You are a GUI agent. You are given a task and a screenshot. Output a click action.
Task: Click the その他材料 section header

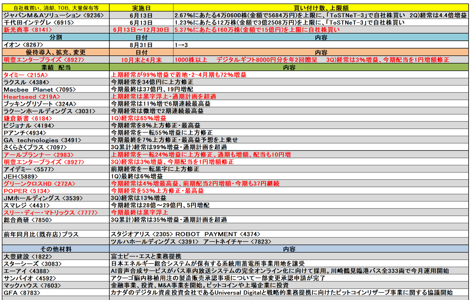click(x=56, y=249)
